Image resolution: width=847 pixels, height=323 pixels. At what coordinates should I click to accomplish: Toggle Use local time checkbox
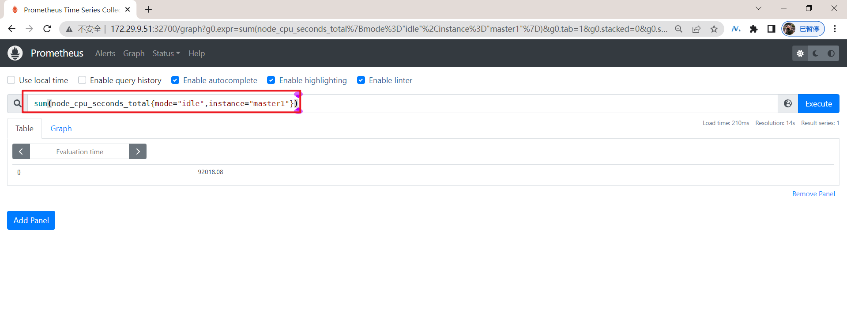click(11, 80)
